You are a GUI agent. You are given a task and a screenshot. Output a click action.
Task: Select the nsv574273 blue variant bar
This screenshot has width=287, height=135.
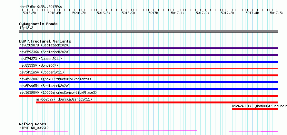coord(148,62)
